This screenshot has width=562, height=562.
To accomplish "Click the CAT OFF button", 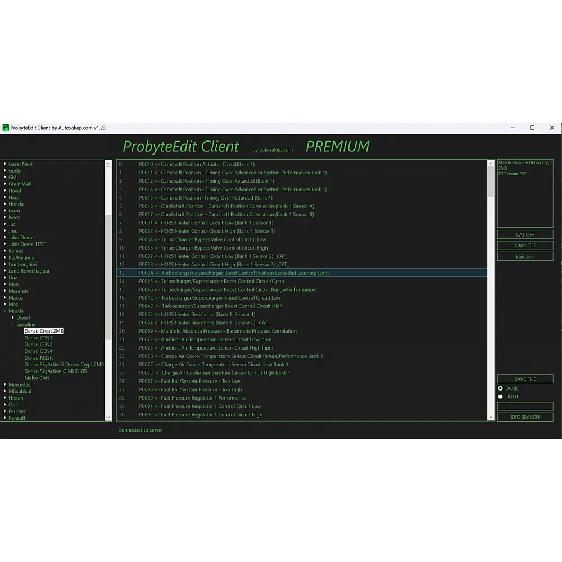I will pos(525,235).
